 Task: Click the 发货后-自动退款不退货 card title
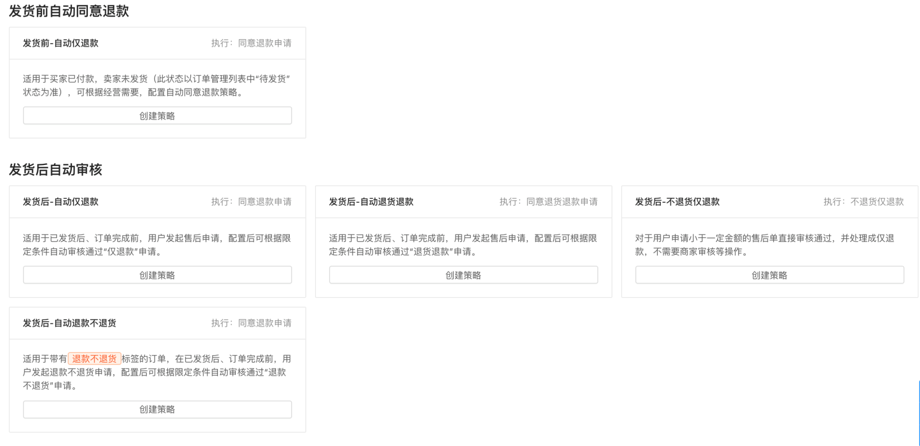70,323
